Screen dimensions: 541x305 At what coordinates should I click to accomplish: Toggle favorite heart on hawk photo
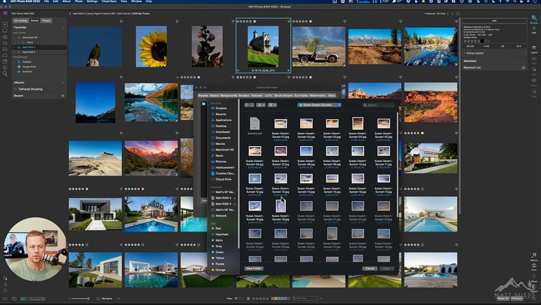120,22
